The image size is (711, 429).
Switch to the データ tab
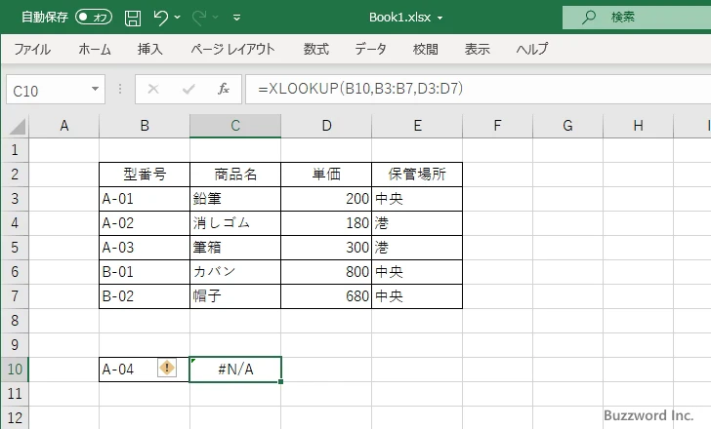pos(370,49)
